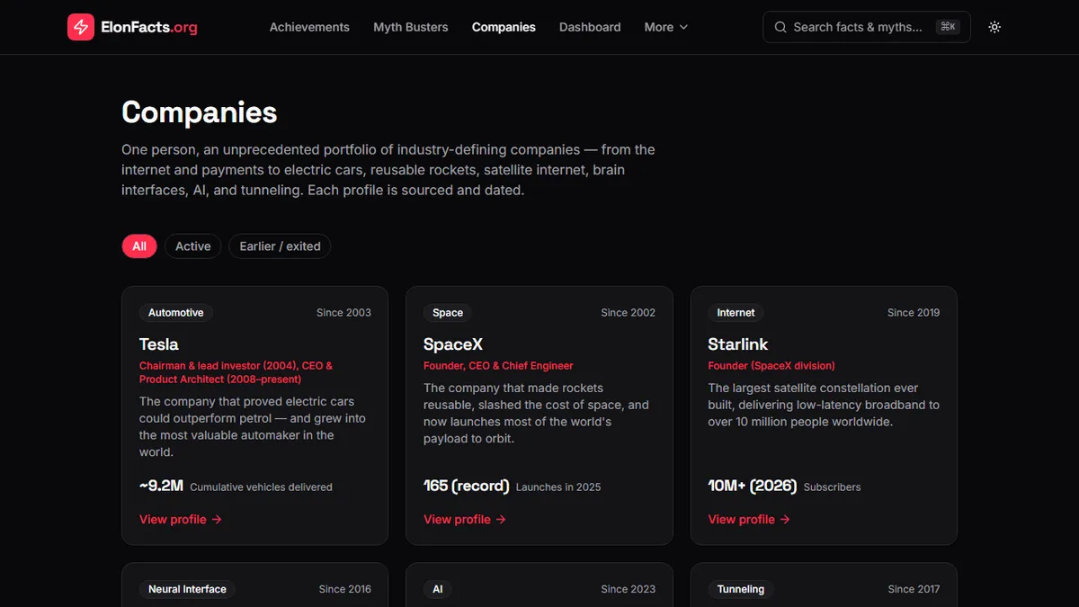The width and height of the screenshot is (1079, 607).
Task: Click the Since 2023 label
Action: click(628, 589)
